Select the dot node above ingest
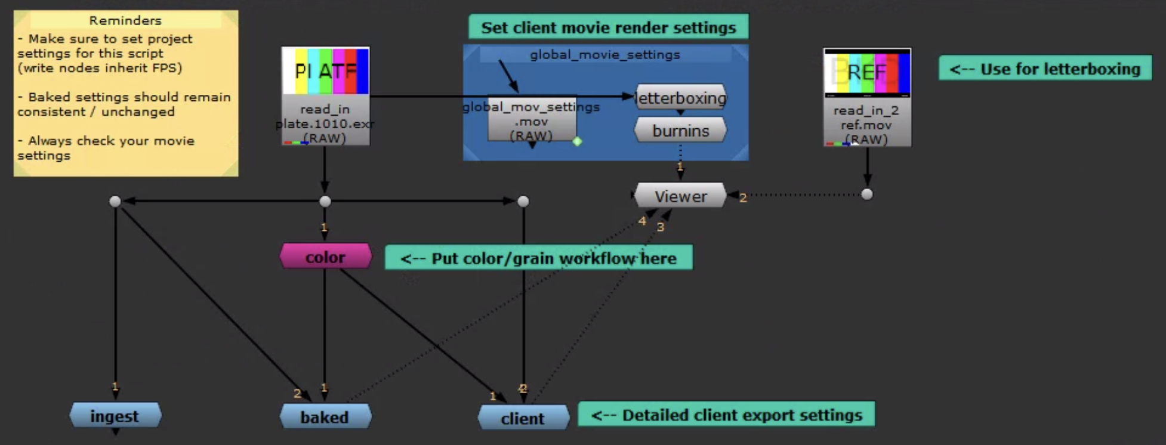 115,202
